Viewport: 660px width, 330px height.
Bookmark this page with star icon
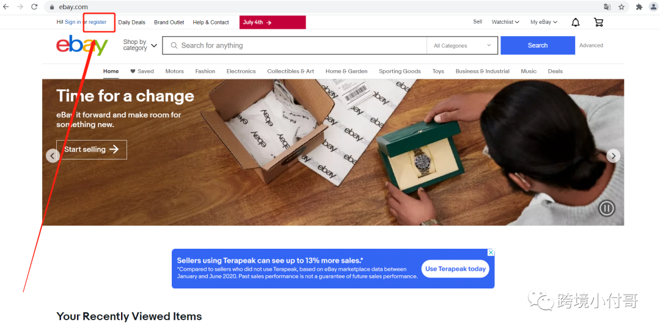pyautogui.click(x=621, y=7)
